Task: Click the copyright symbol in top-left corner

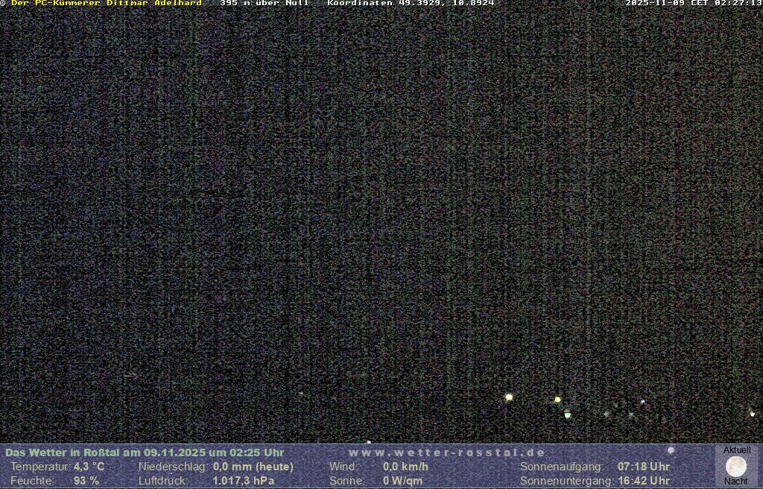Action: point(3,3)
